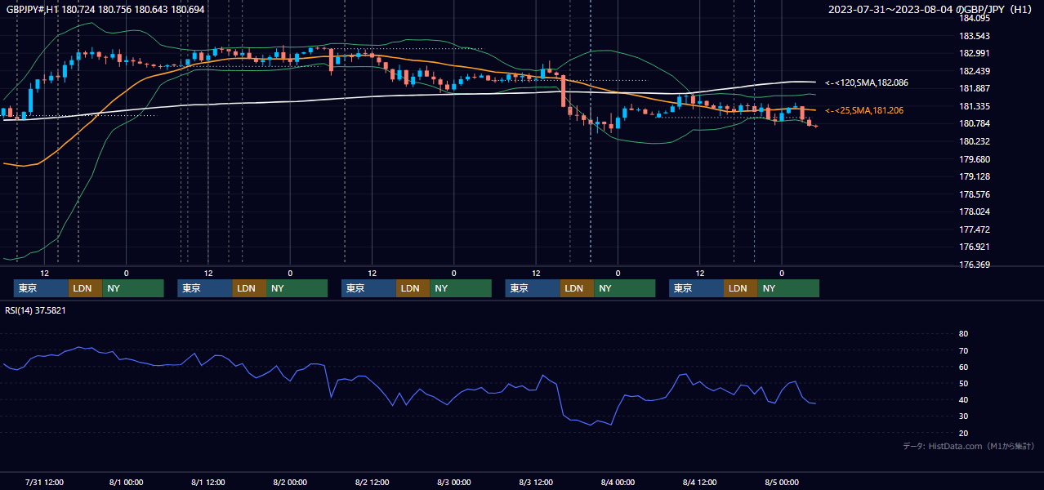
Task: Click the 8/4 12:00 time axis label
Action: pyautogui.click(x=699, y=482)
